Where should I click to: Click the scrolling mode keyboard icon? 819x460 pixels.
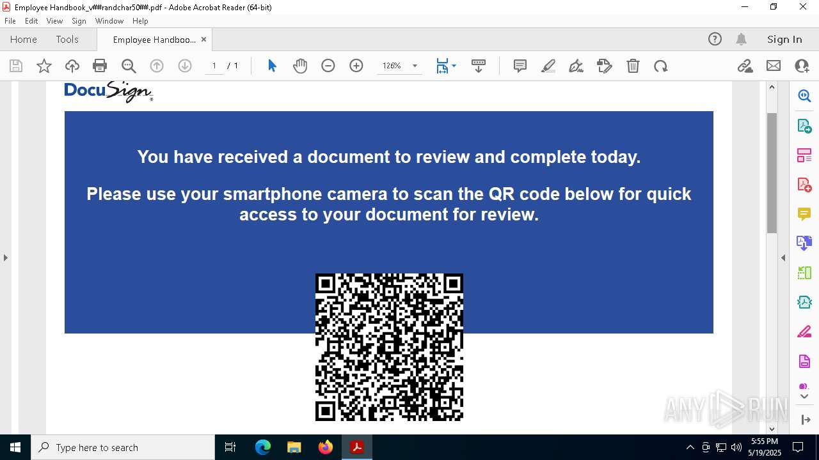479,66
